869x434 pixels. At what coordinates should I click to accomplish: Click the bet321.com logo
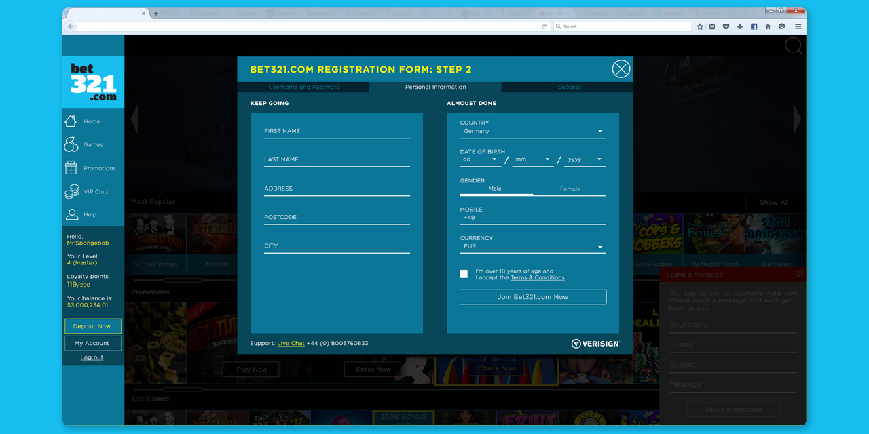tap(94, 82)
